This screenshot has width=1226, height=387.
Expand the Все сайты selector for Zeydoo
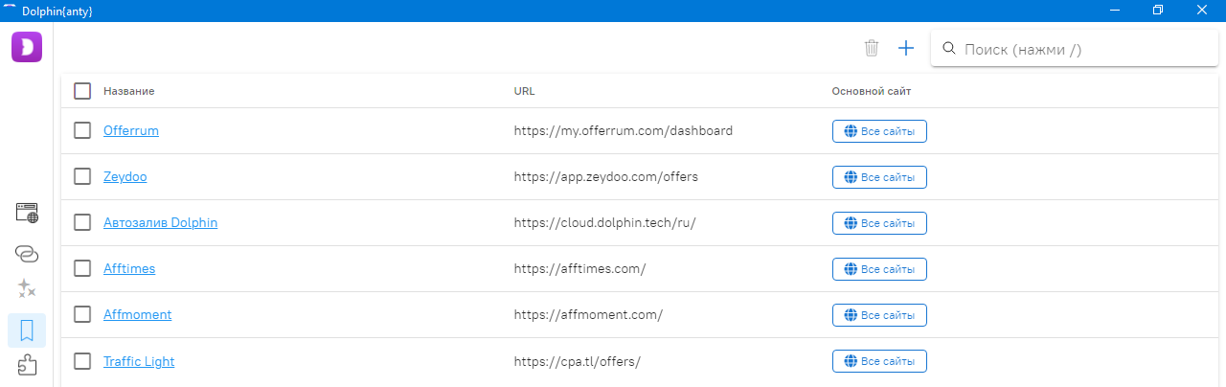tap(879, 177)
